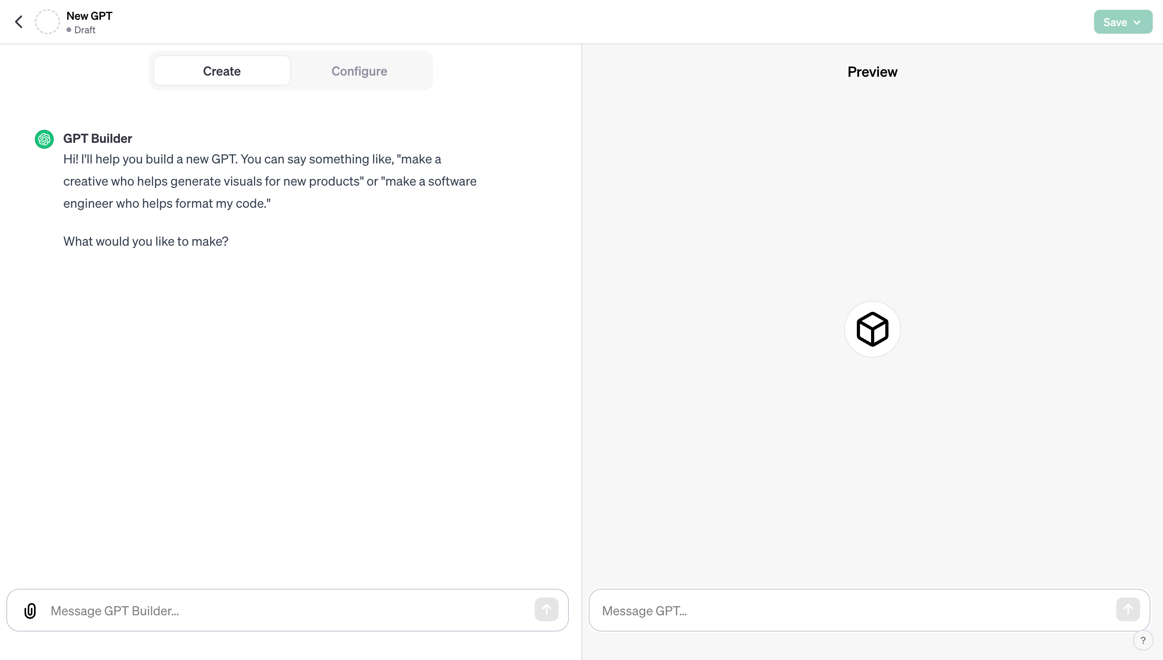Open the question mark help button
Image resolution: width=1163 pixels, height=660 pixels.
[x=1142, y=641]
